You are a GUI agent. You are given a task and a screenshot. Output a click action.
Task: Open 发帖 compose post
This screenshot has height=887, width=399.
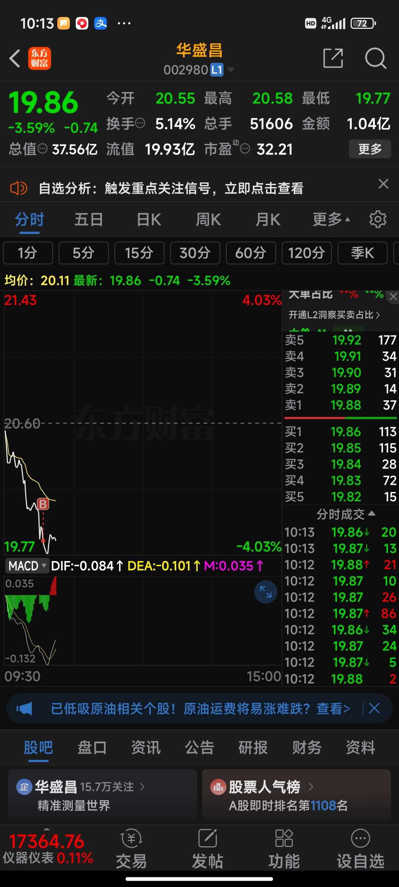pos(208,849)
